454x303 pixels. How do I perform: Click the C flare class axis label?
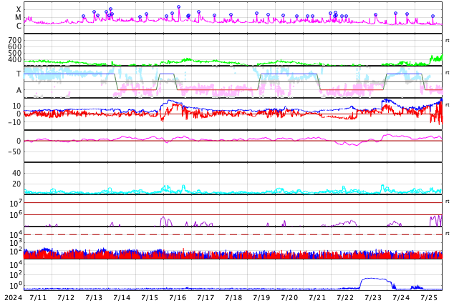click(19, 26)
